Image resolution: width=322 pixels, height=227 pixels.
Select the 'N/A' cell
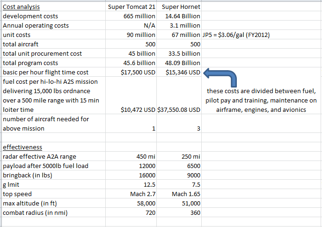point(131,25)
